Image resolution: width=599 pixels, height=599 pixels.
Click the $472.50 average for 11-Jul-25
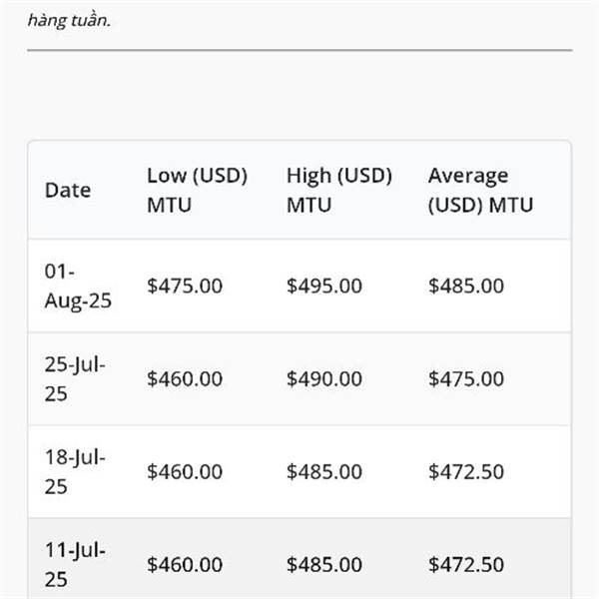click(x=466, y=565)
